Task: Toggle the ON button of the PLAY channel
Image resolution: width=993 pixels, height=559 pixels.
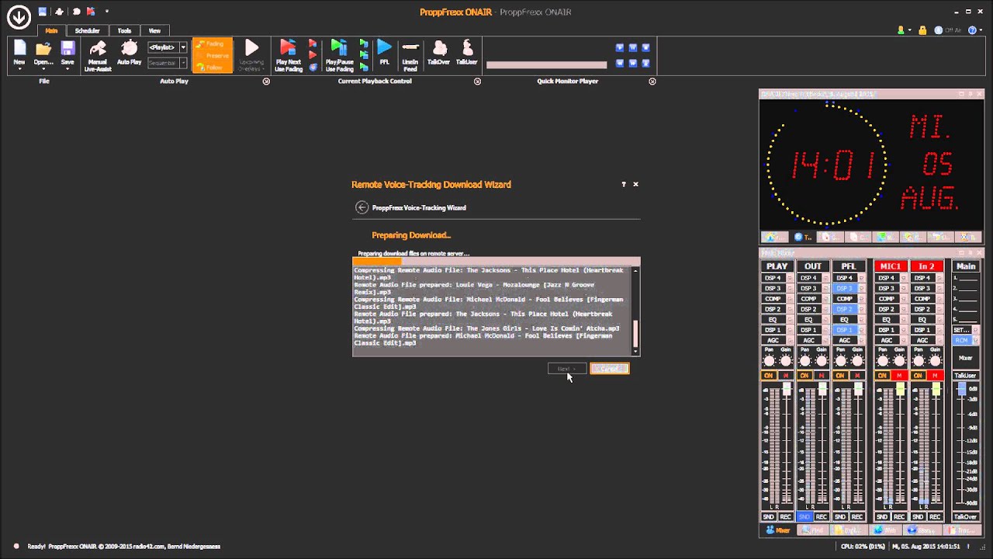Action: [769, 376]
